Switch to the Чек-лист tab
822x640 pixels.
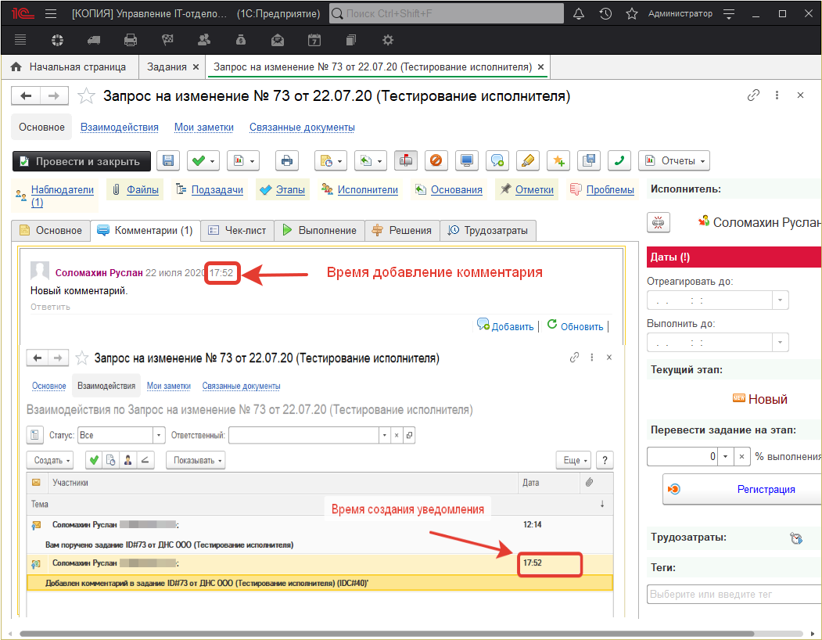coord(239,230)
